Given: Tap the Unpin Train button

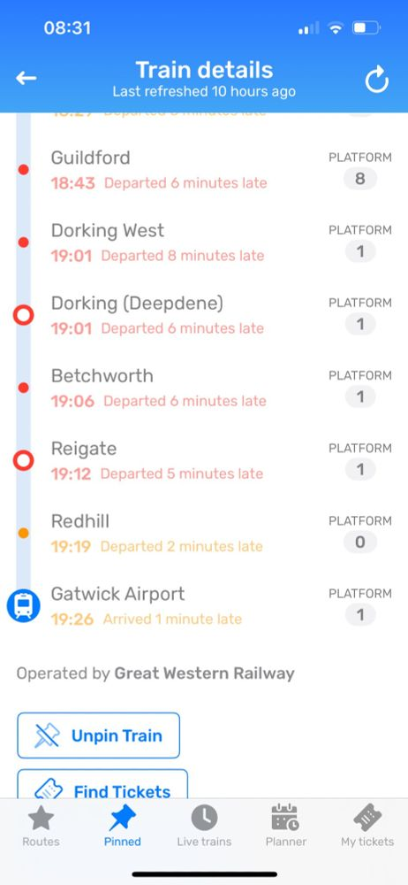Looking at the screenshot, I should (99, 735).
